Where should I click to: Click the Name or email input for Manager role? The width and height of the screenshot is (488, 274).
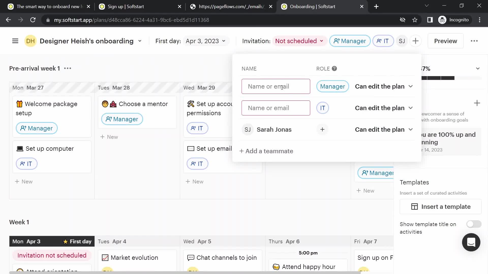point(276,86)
